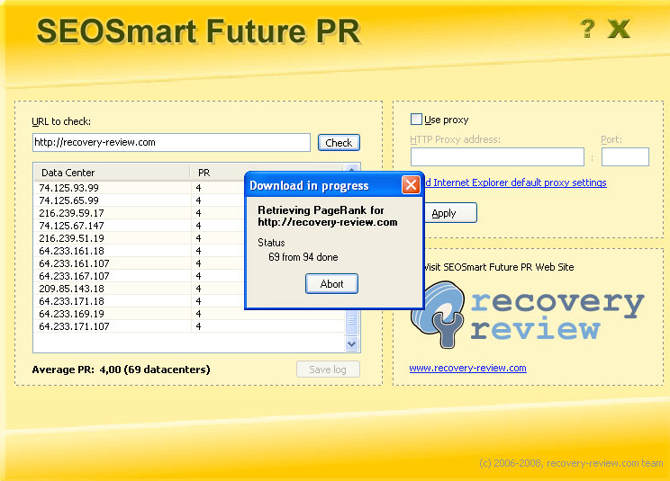670x481 pixels.
Task: Click the Port input field
Action: click(625, 157)
